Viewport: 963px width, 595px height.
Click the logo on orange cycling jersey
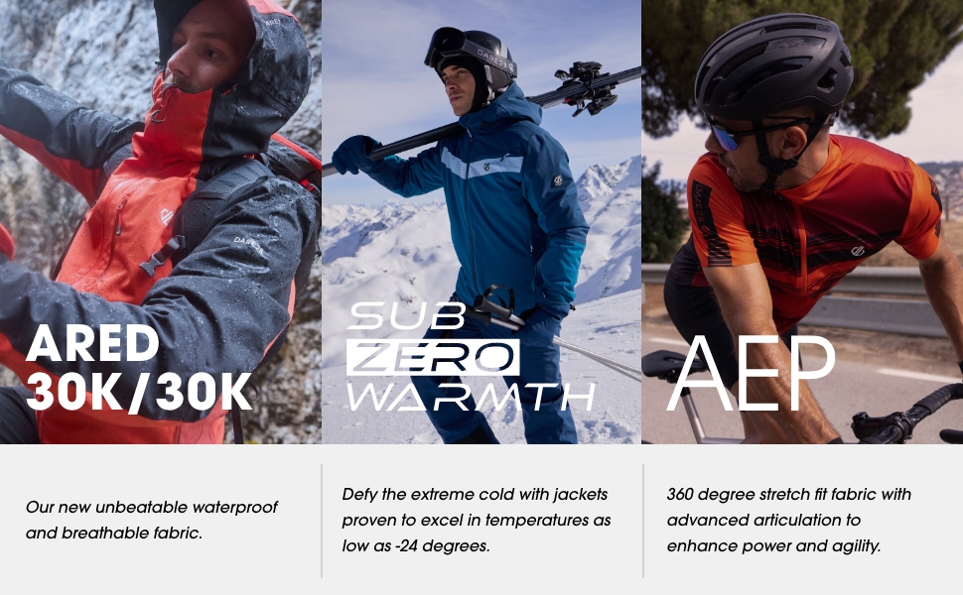[x=858, y=250]
